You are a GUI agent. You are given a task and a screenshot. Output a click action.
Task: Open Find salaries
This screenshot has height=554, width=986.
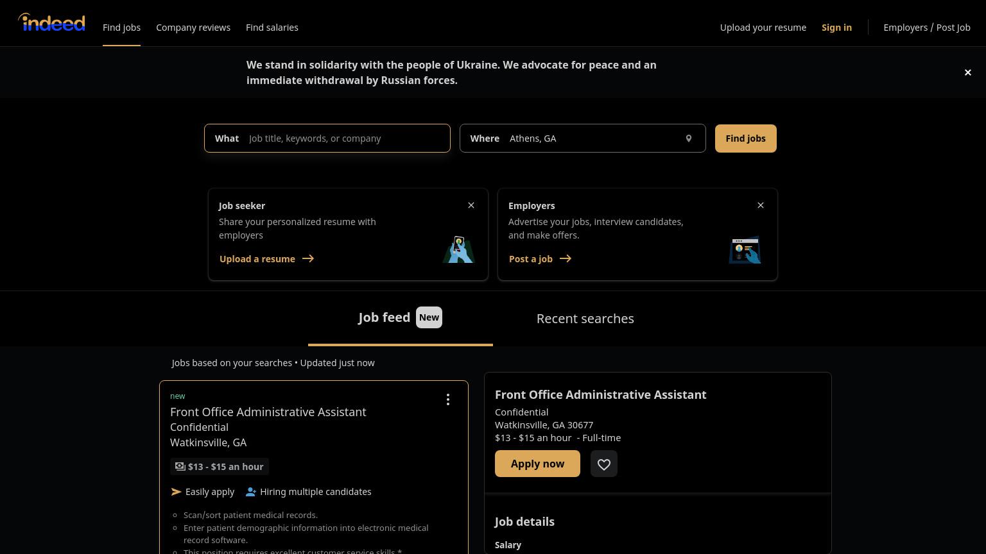[272, 28]
